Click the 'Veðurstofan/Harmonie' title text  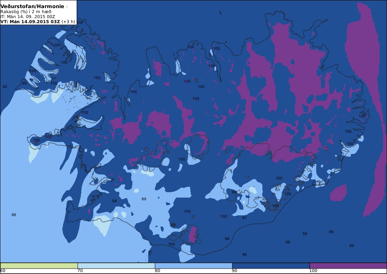(x=32, y=7)
